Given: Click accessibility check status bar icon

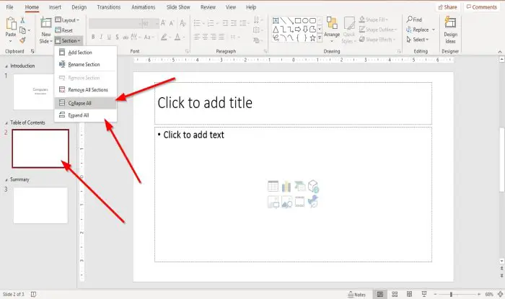Looking at the screenshot, I should 33,294.
